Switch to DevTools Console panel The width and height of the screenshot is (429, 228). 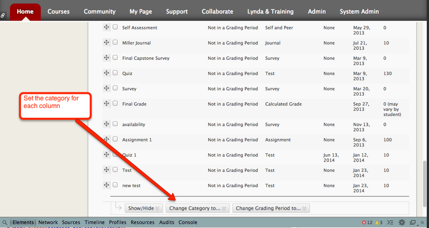(x=188, y=222)
